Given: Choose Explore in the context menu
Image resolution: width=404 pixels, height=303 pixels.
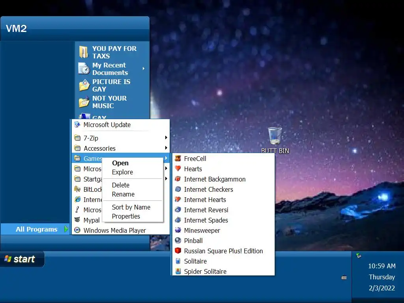Looking at the screenshot, I should click(x=122, y=172).
